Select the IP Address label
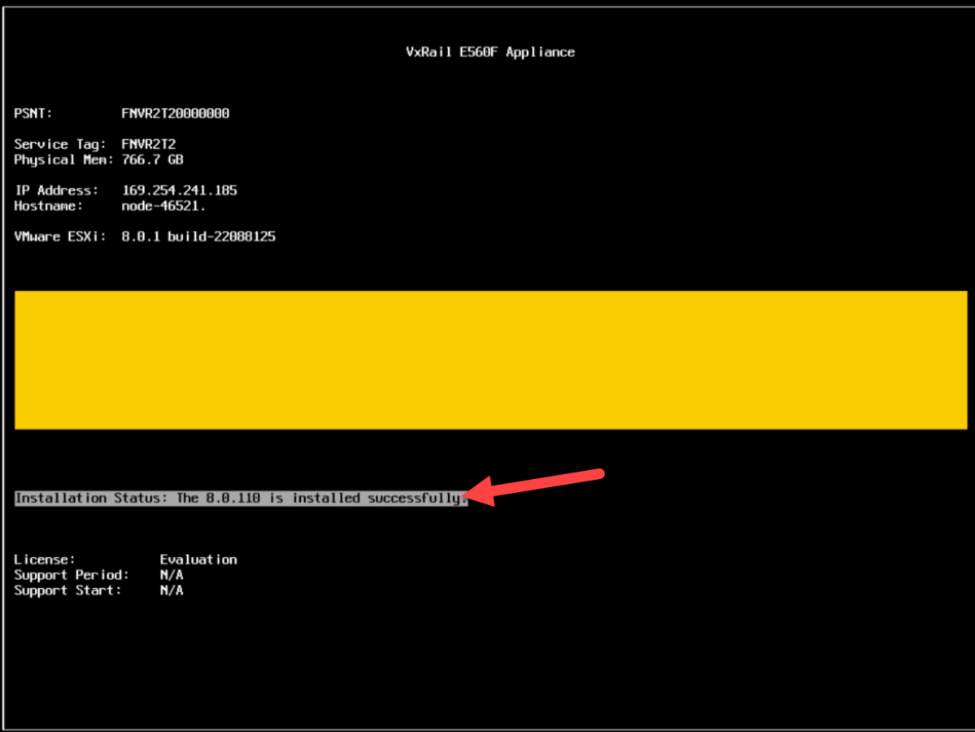This screenshot has height=732, width=975. click(51, 190)
